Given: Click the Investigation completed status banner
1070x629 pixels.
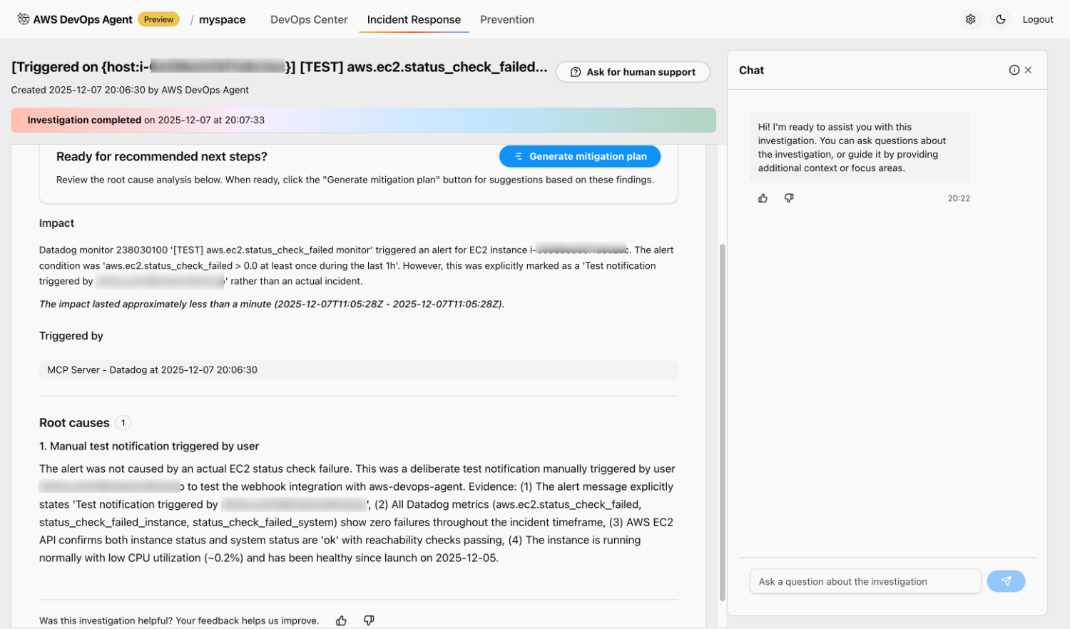Looking at the screenshot, I should [363, 120].
